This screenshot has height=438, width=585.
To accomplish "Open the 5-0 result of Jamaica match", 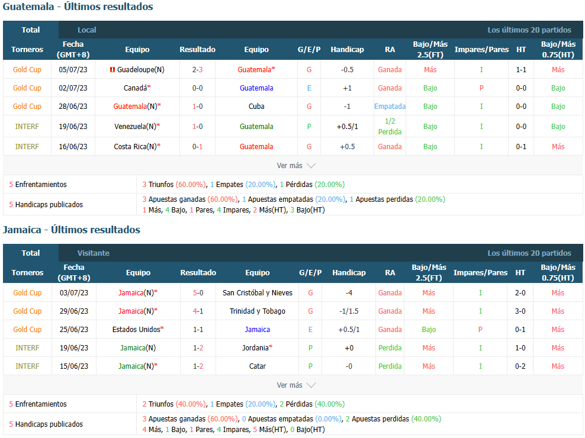I will [x=198, y=293].
